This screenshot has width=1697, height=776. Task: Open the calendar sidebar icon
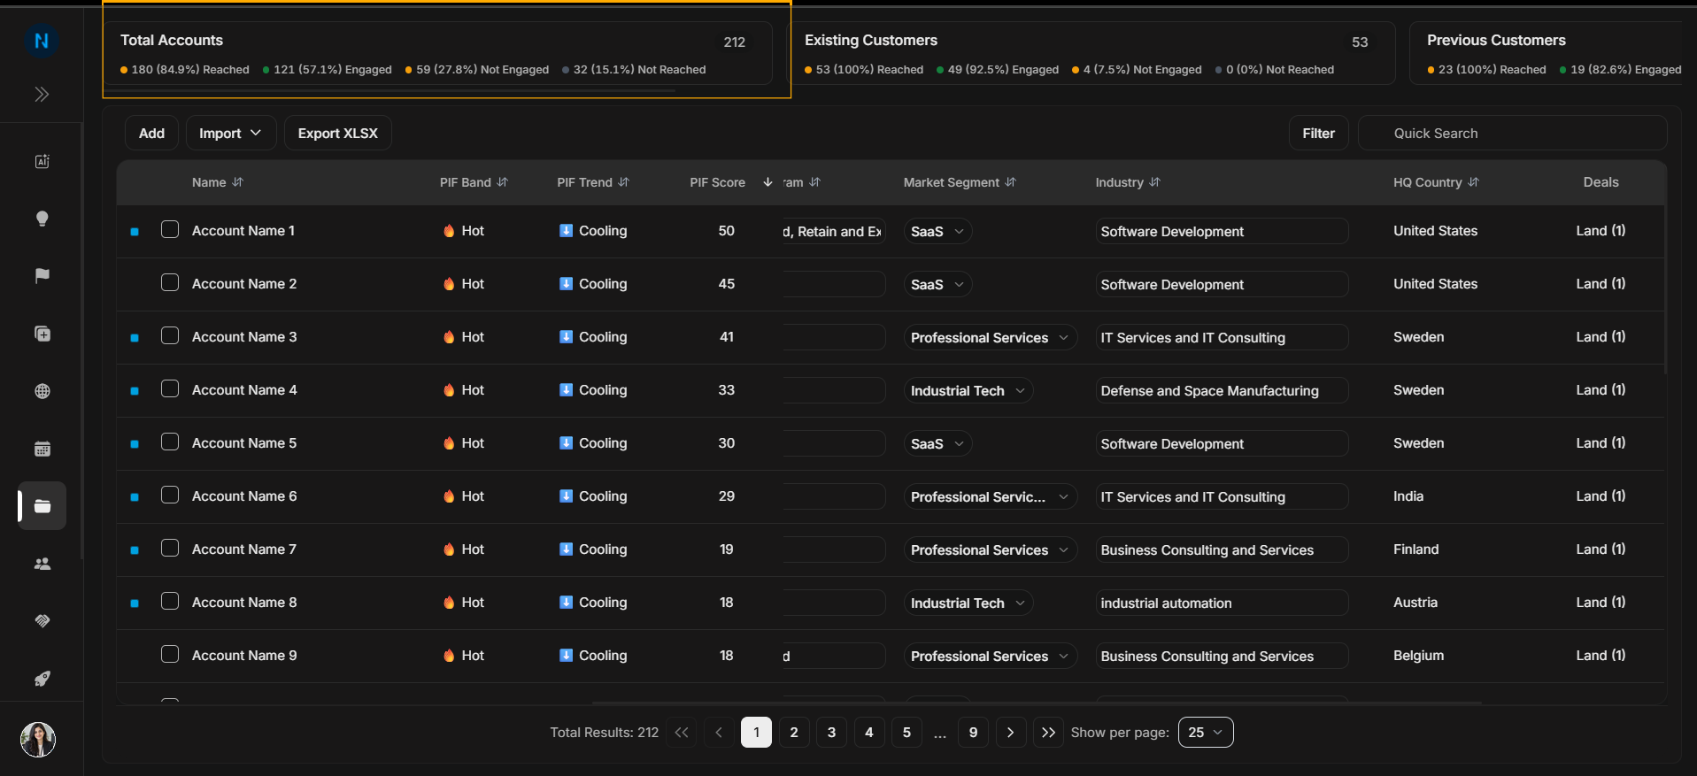42,449
